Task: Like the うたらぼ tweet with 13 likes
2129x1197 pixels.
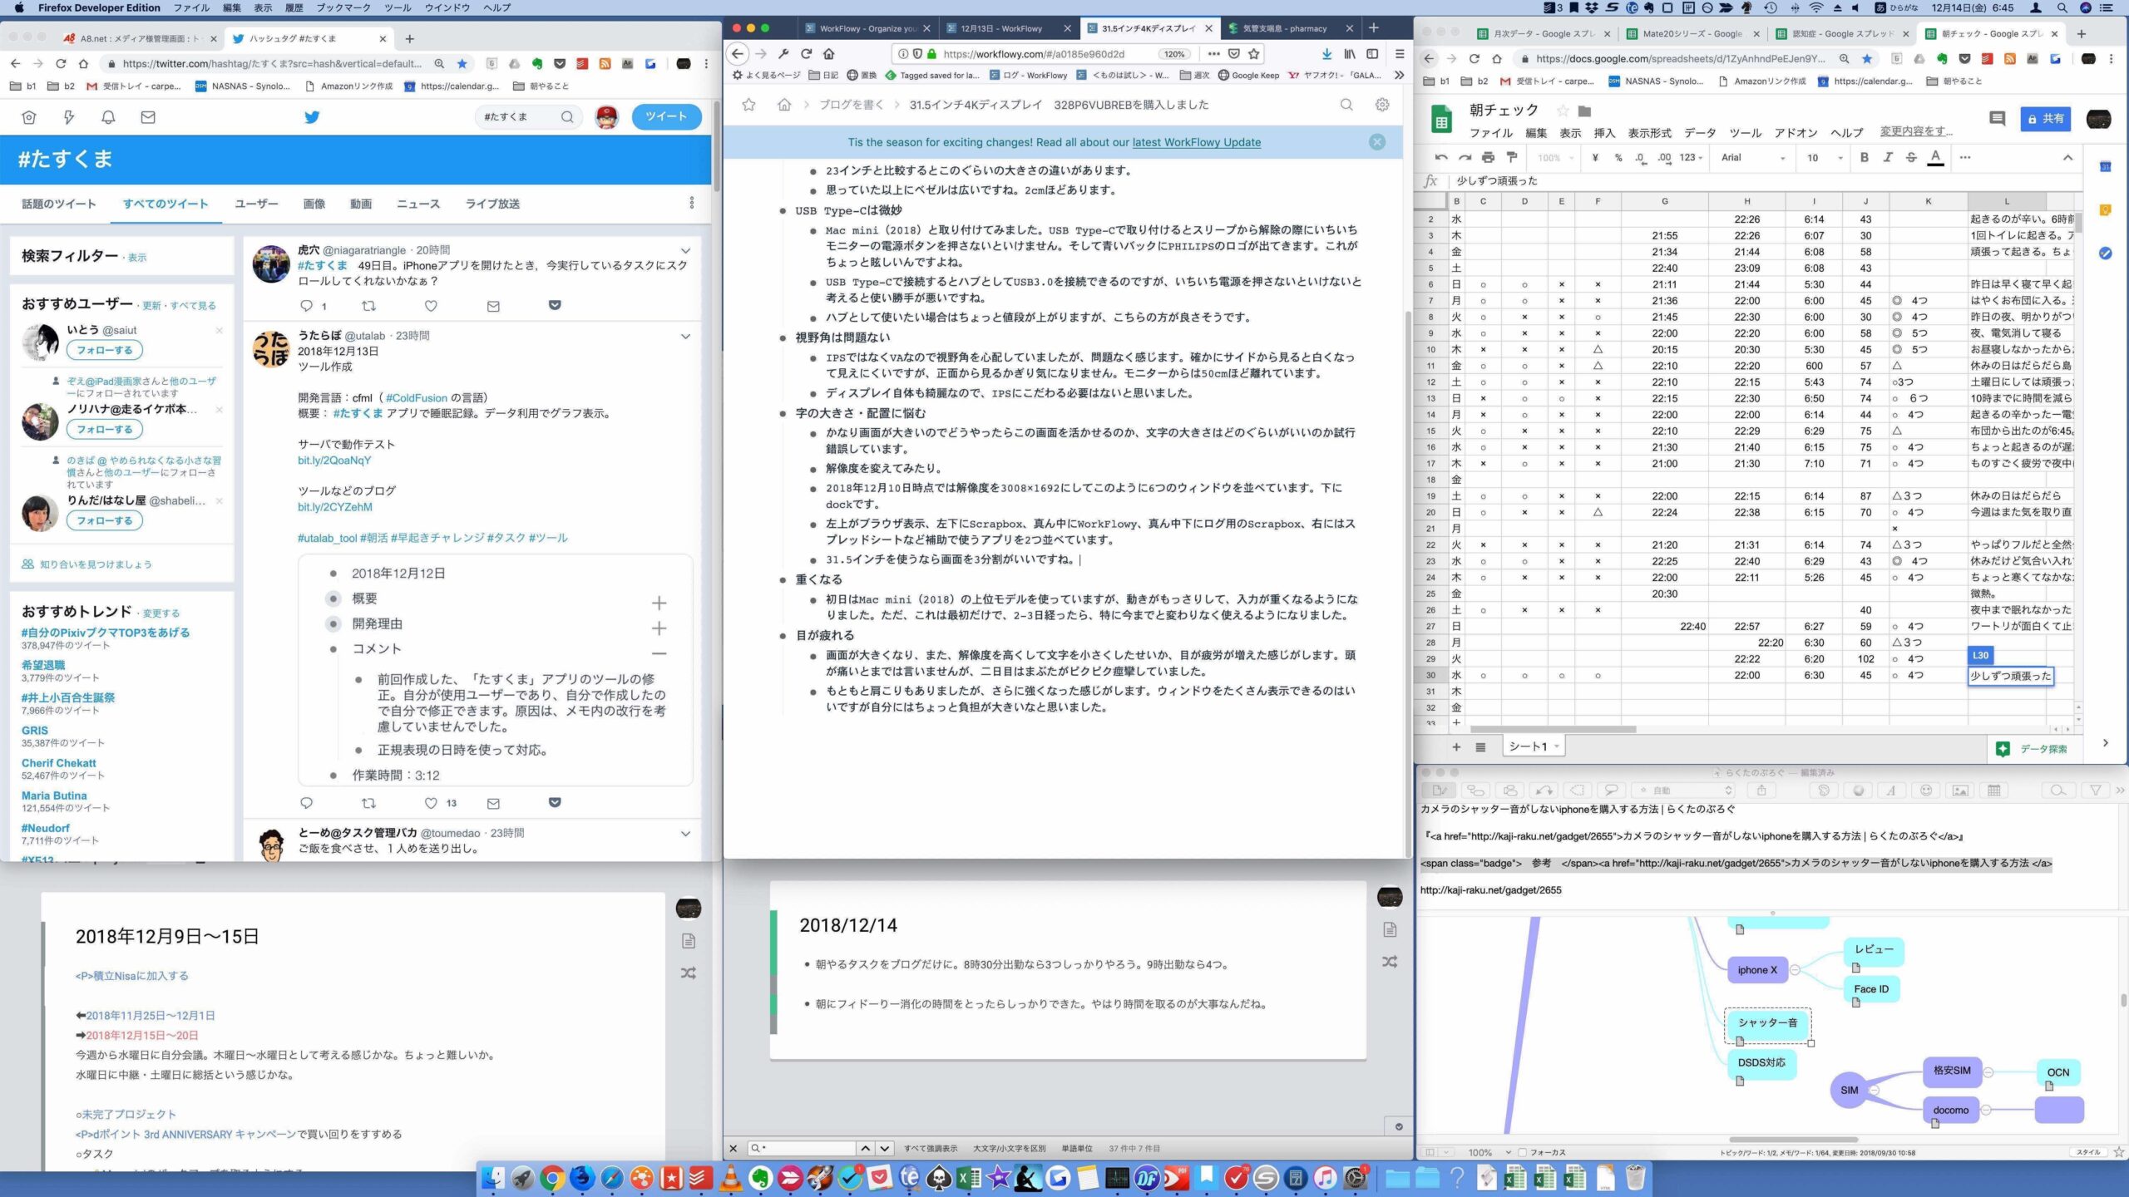Action: pos(431,803)
